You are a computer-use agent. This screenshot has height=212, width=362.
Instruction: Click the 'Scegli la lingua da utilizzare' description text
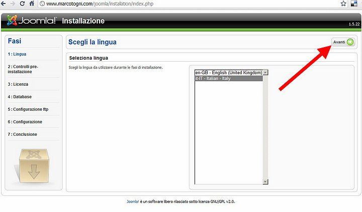[116, 68]
